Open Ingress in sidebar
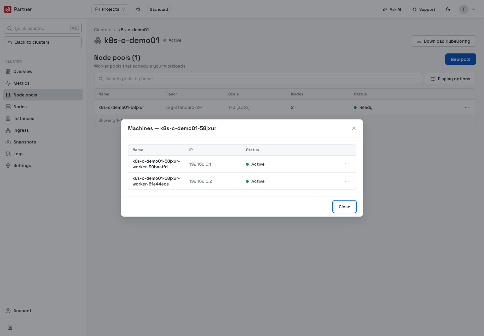The image size is (484, 336). (x=43, y=130)
